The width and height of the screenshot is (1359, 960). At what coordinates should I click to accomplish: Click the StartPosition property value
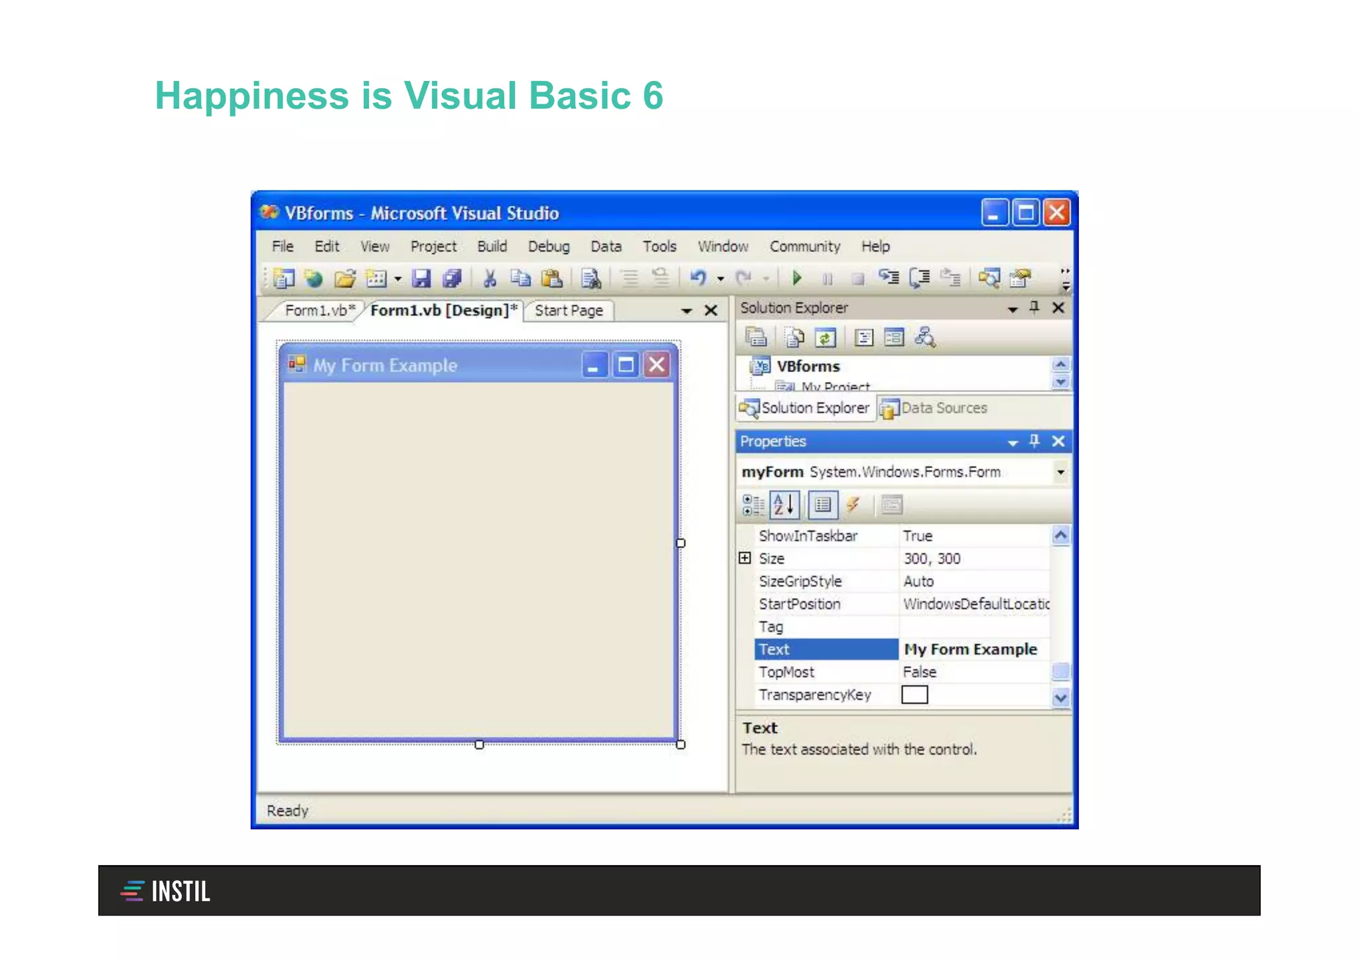pos(974,604)
